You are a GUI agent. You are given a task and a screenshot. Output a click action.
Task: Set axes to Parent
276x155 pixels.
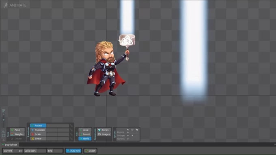point(85,134)
